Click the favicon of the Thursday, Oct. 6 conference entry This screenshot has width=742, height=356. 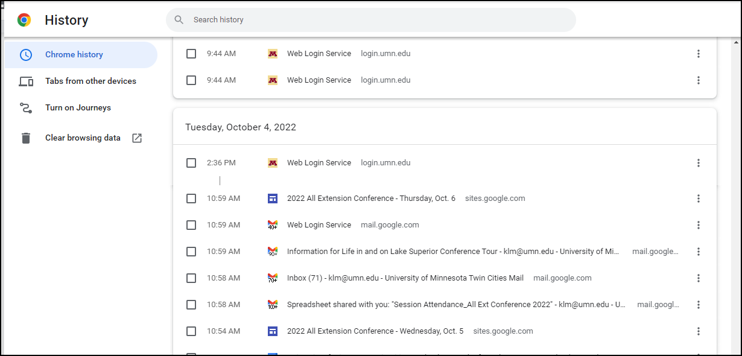tap(273, 199)
